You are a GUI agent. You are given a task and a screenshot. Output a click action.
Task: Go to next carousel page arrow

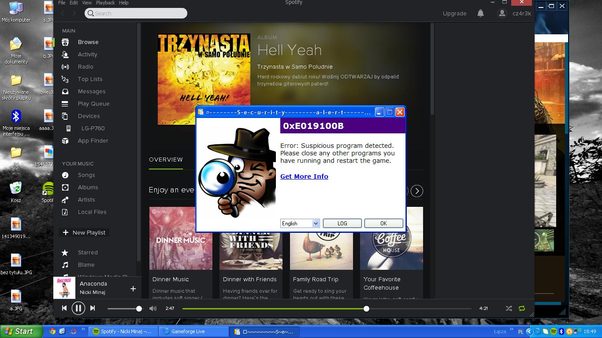point(417,191)
